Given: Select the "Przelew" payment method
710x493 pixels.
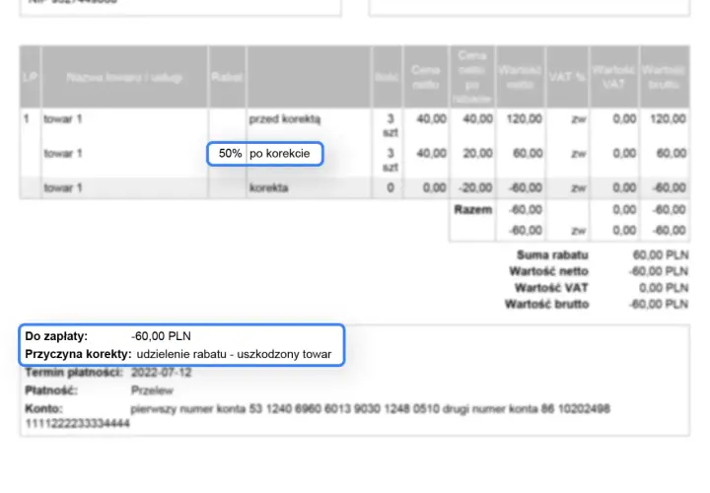Looking at the screenshot, I should 152,390.
